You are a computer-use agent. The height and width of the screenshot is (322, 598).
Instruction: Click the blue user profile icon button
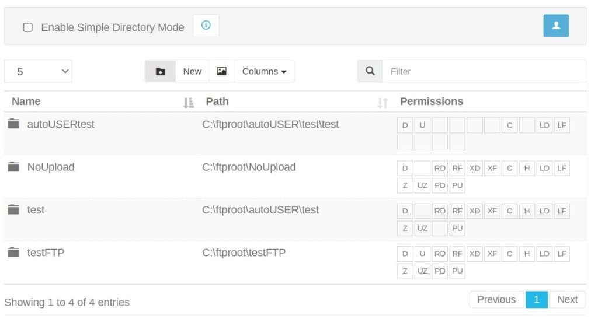pos(556,26)
